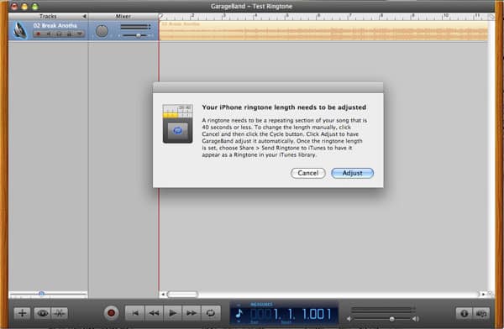The width and height of the screenshot is (504, 329).
Task: Click the master volume low speaker icon
Action: (349, 319)
